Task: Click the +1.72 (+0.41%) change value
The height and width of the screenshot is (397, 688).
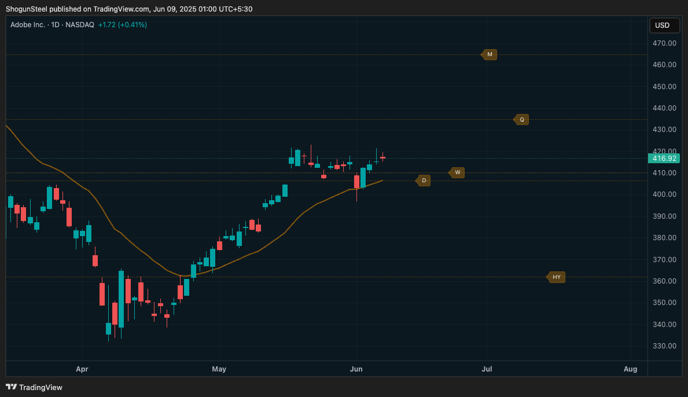Action: [x=123, y=25]
